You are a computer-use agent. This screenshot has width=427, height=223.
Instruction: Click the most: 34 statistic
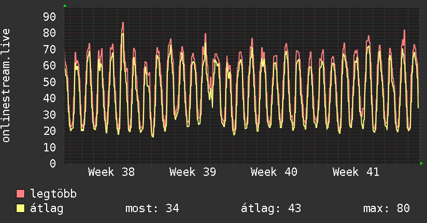(x=152, y=208)
